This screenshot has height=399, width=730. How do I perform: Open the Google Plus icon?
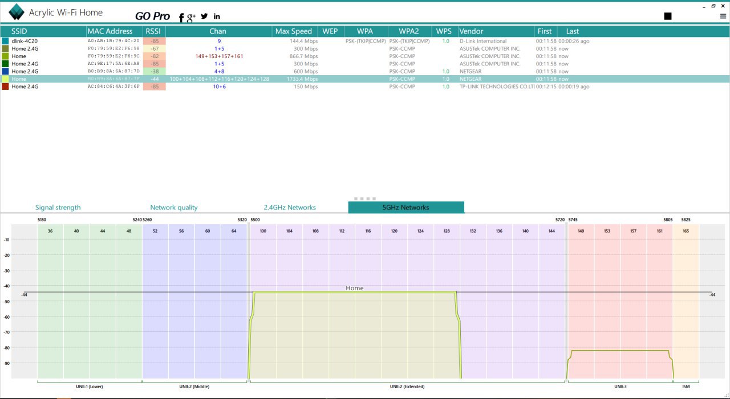click(191, 17)
